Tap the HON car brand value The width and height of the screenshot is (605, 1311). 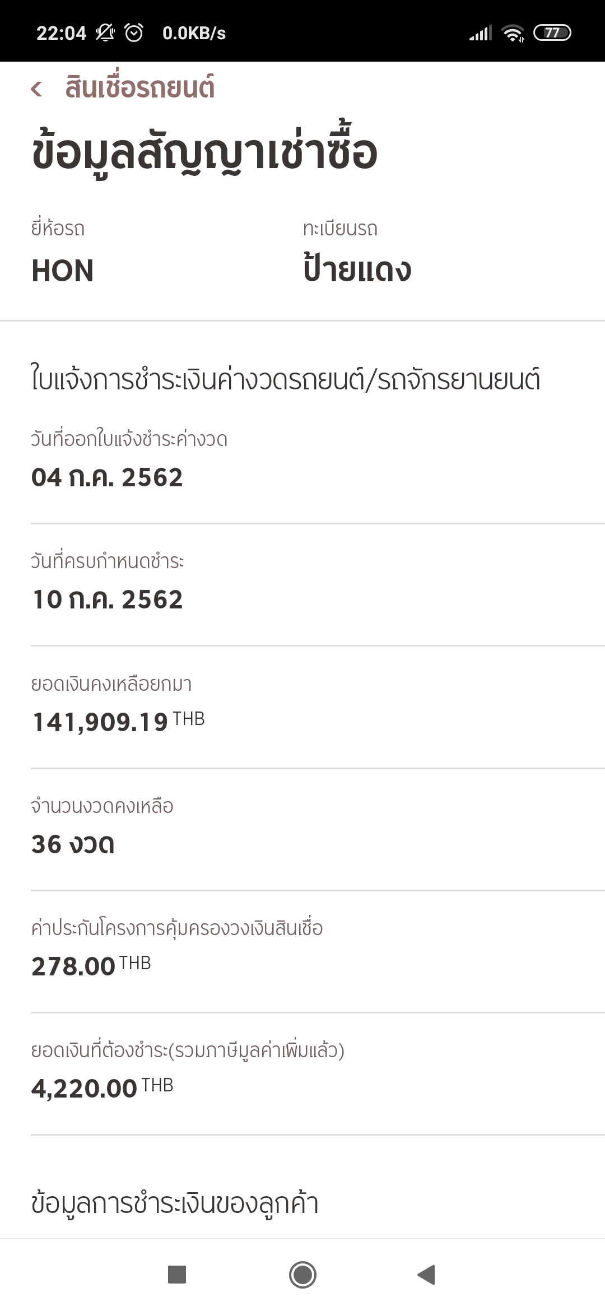click(62, 271)
